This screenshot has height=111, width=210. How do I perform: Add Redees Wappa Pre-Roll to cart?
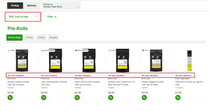tap(144, 98)
